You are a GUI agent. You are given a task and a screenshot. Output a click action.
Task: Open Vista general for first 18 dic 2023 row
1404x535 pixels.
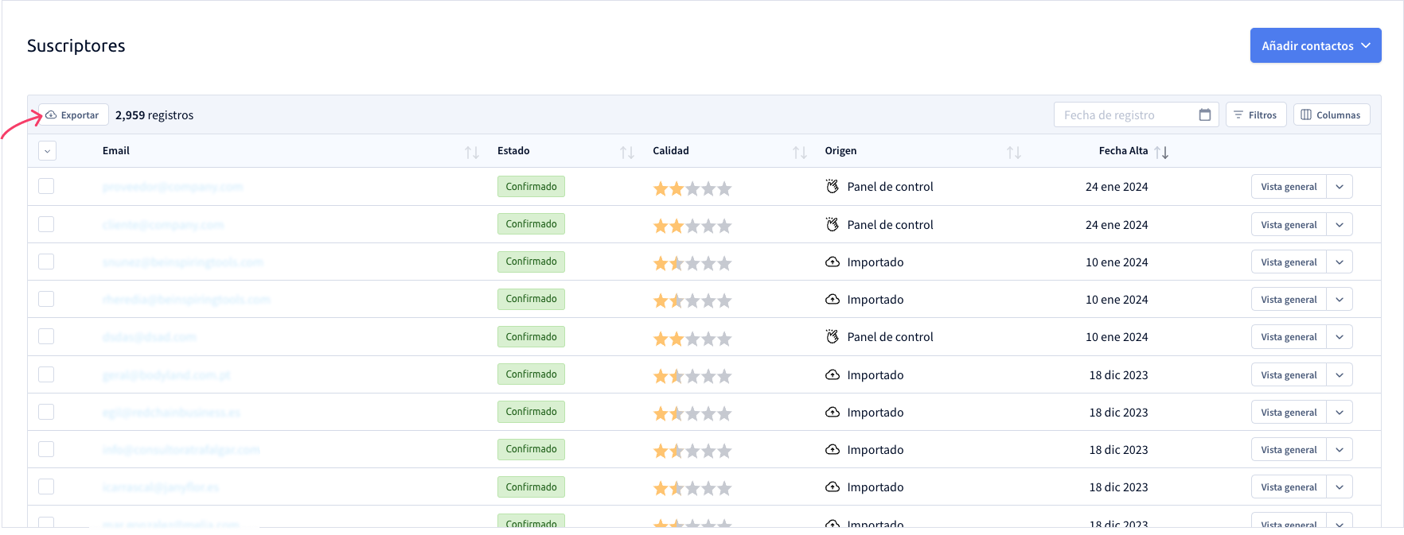tap(1289, 375)
